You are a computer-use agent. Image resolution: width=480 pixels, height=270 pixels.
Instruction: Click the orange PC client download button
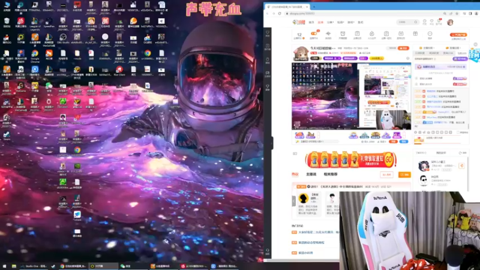(x=458, y=35)
